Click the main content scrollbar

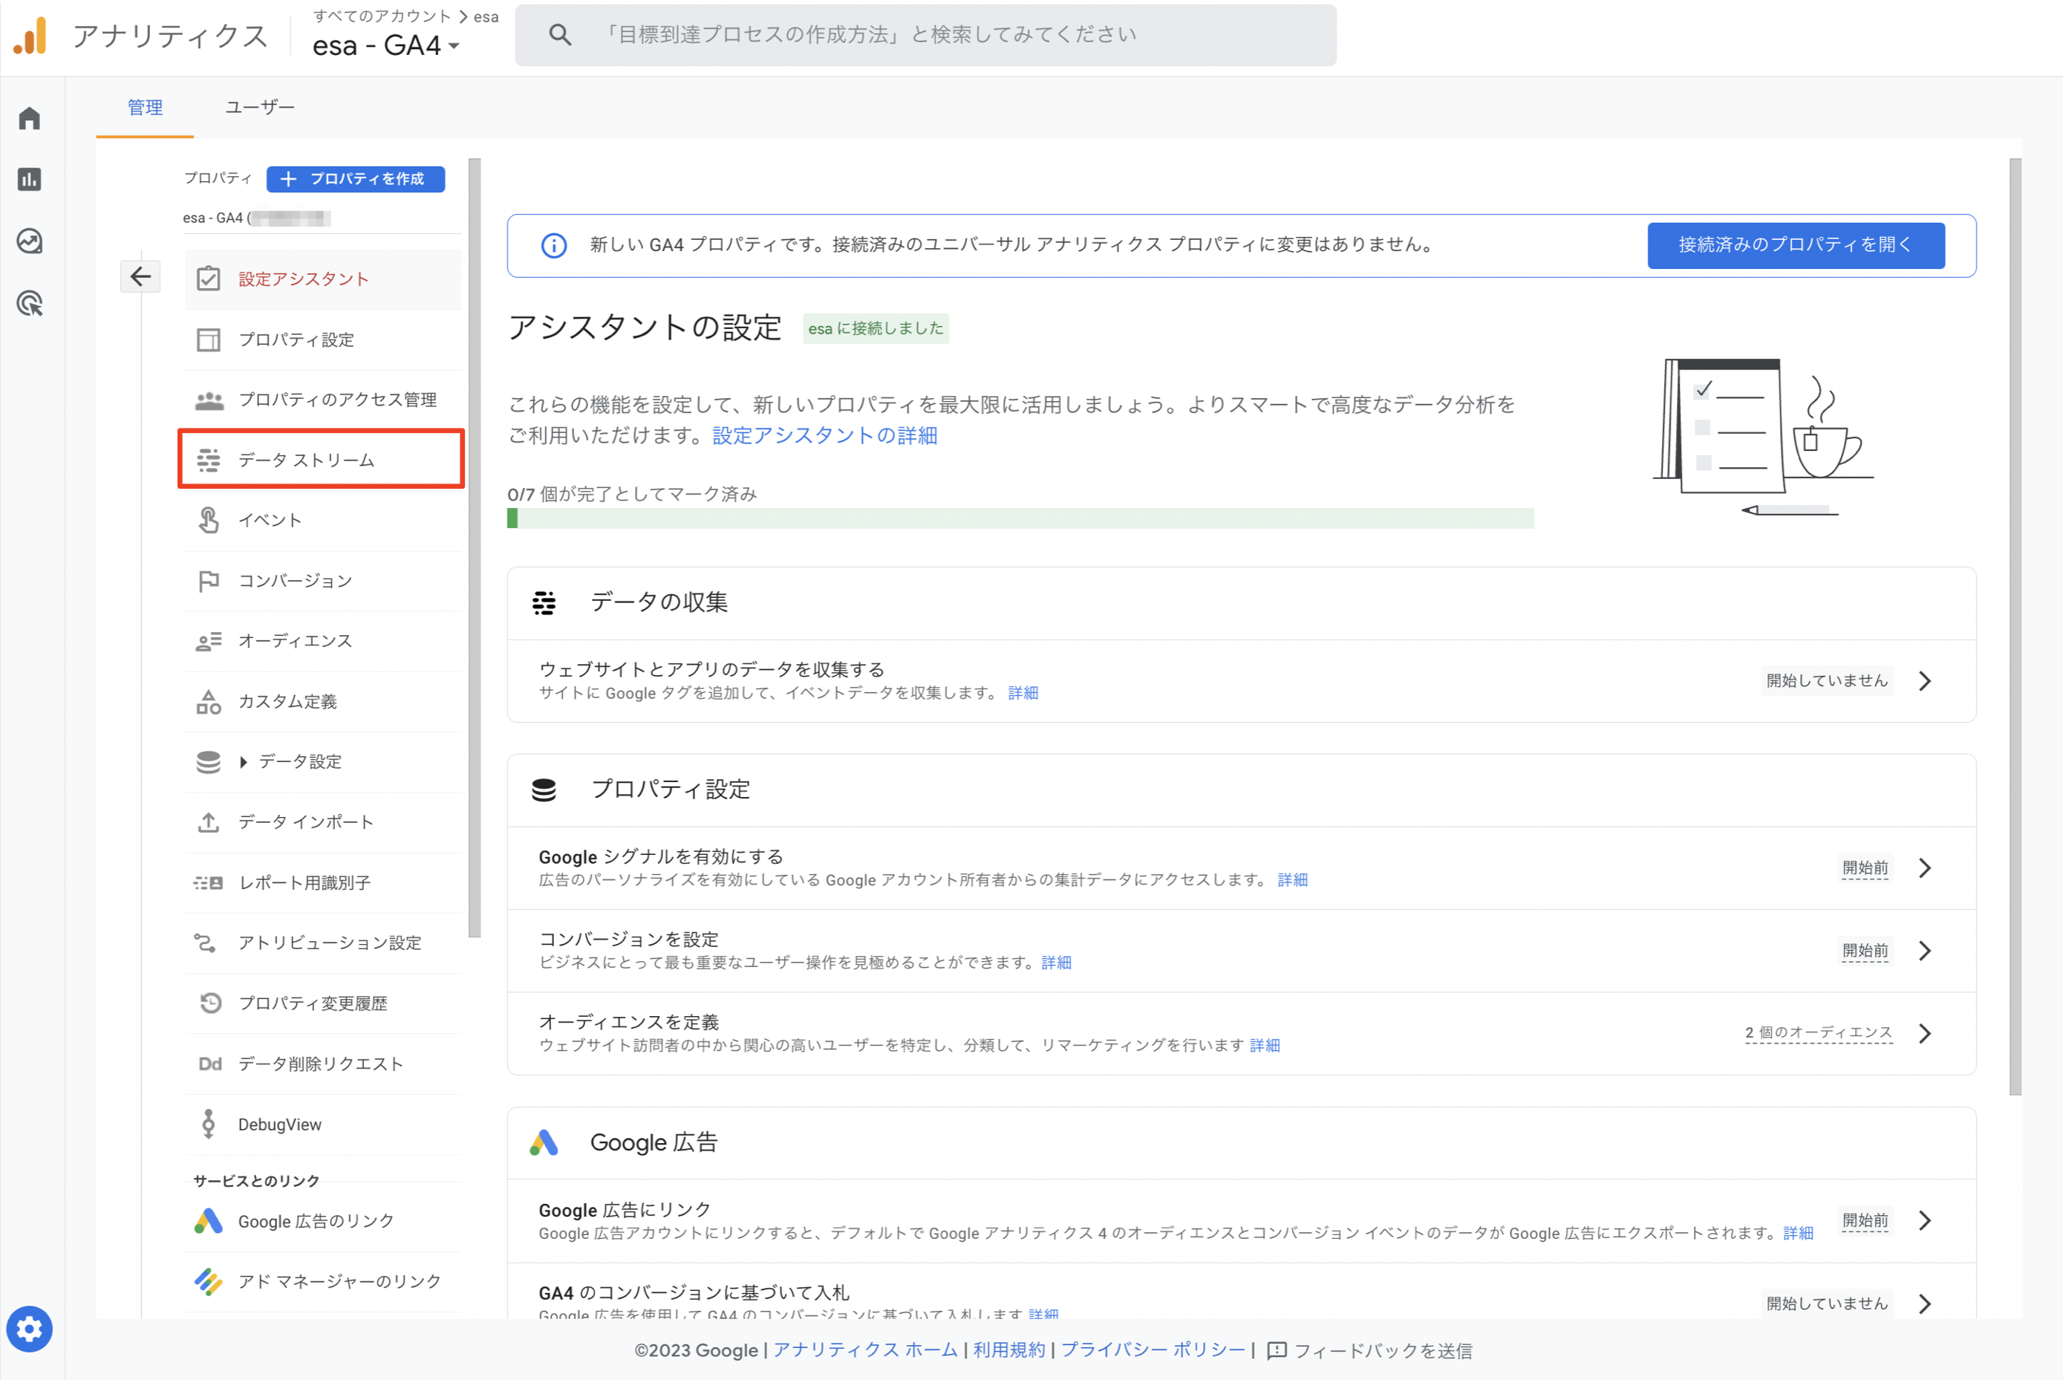(2015, 627)
